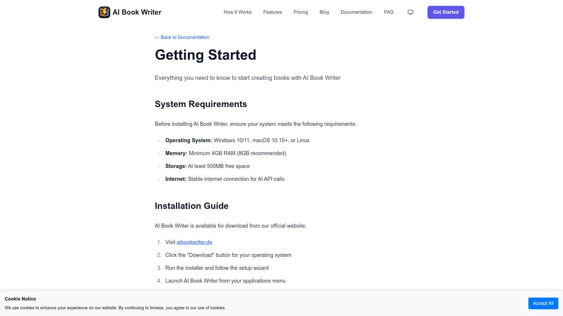The image size is (563, 316).
Task: Open the How It Works page
Action: tap(238, 12)
